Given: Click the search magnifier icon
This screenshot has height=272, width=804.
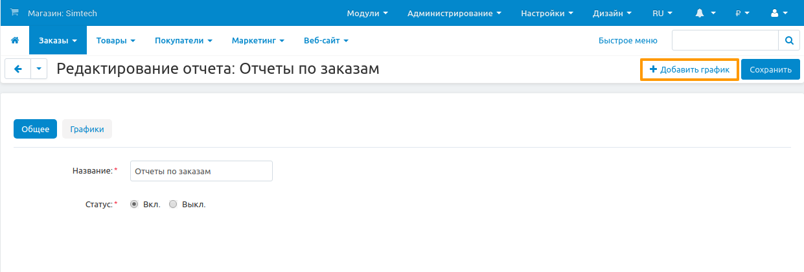Looking at the screenshot, I should (788, 40).
